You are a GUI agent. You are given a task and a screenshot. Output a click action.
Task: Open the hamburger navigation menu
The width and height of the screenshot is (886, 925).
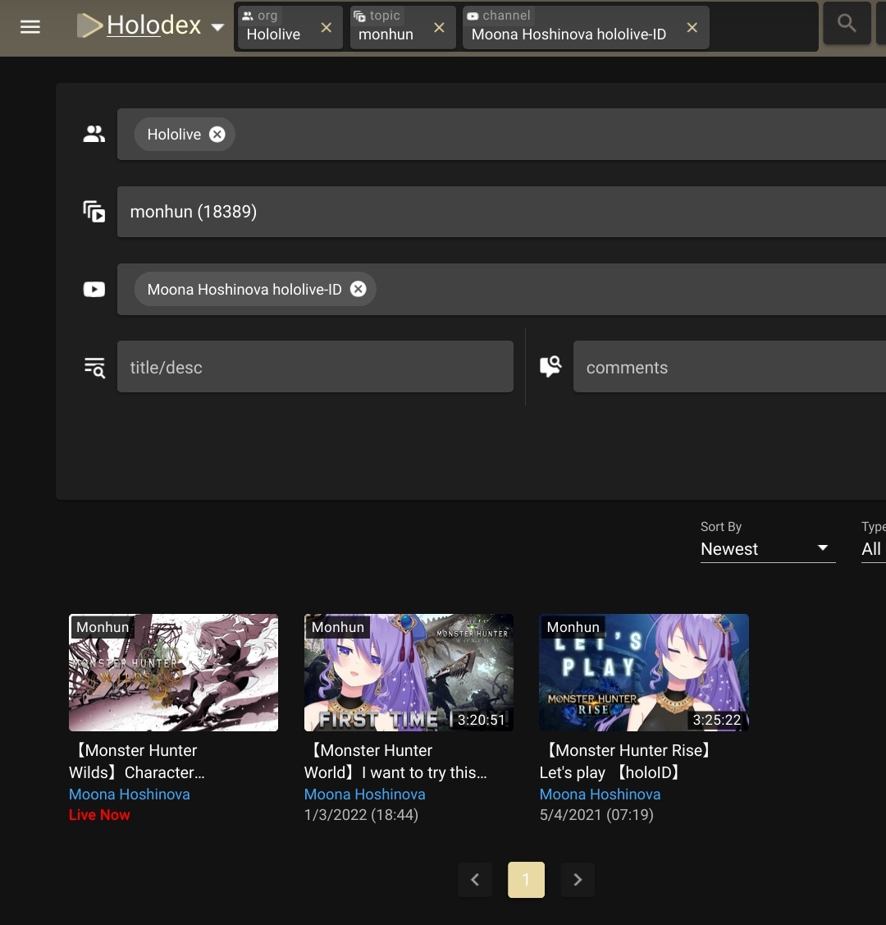(30, 26)
